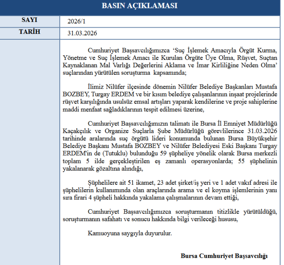The image size is (284, 265).
Task: Click the line 'Kamuoyuna saygıyla duyurulur.'
Action: coord(130,233)
